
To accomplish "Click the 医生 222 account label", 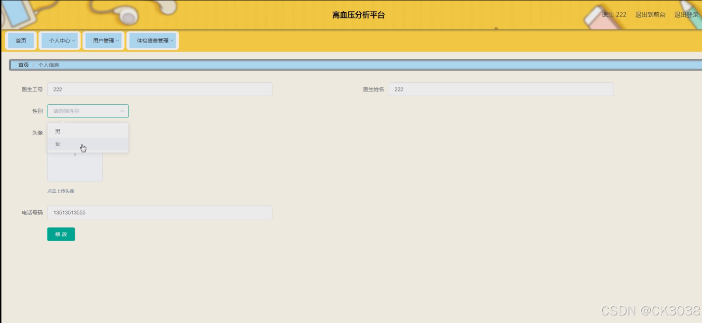I will point(612,15).
